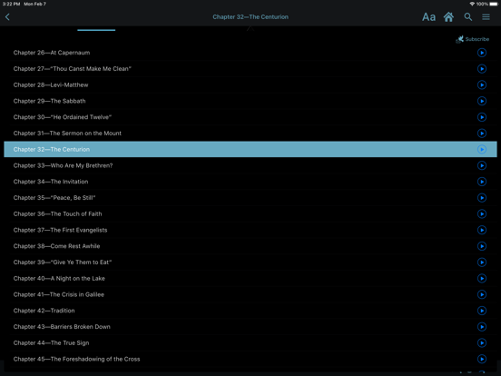The height and width of the screenshot is (376, 501).
Task: Play audio for Chapter 45 Foreshadowing of the Cross
Action: [x=482, y=359]
